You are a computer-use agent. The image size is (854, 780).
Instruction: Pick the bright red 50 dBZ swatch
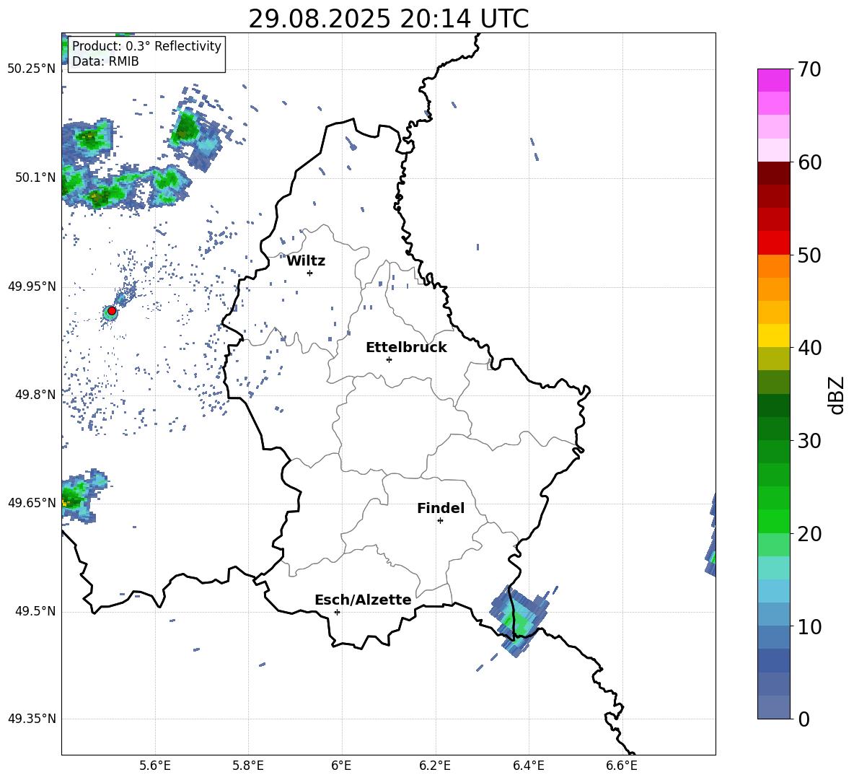(773, 243)
